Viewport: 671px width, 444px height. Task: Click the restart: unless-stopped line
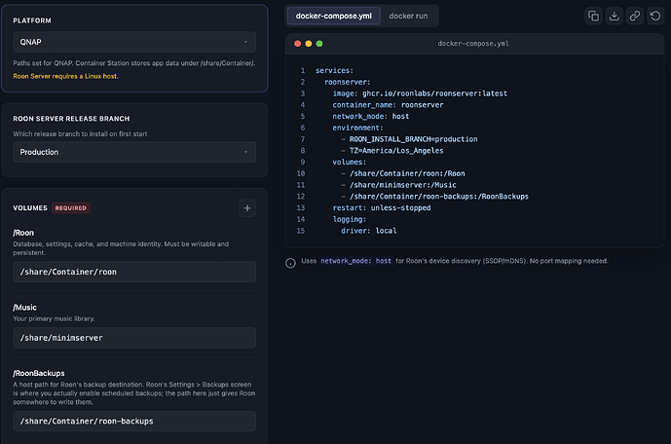[x=382, y=207]
